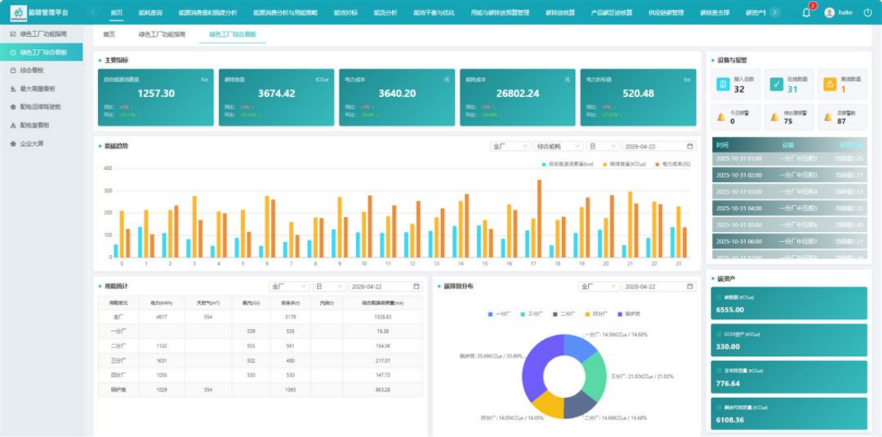Switch to the 绿色工厂功能指南 tab

162,34
